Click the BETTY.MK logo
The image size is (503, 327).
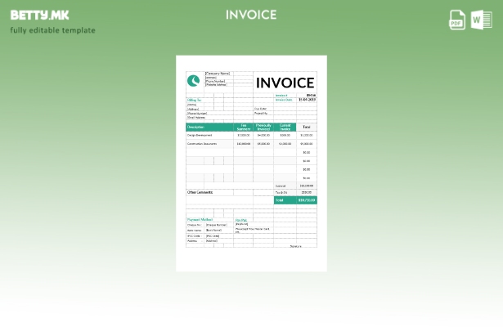coord(39,15)
